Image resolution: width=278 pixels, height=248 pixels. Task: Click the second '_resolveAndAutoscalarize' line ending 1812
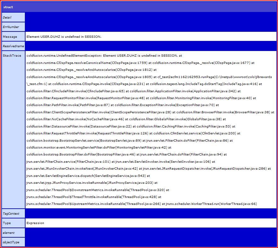[92, 70]
